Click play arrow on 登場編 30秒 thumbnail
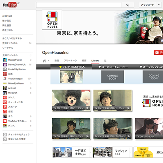The image size is (163, 163). click(x=129, y=136)
